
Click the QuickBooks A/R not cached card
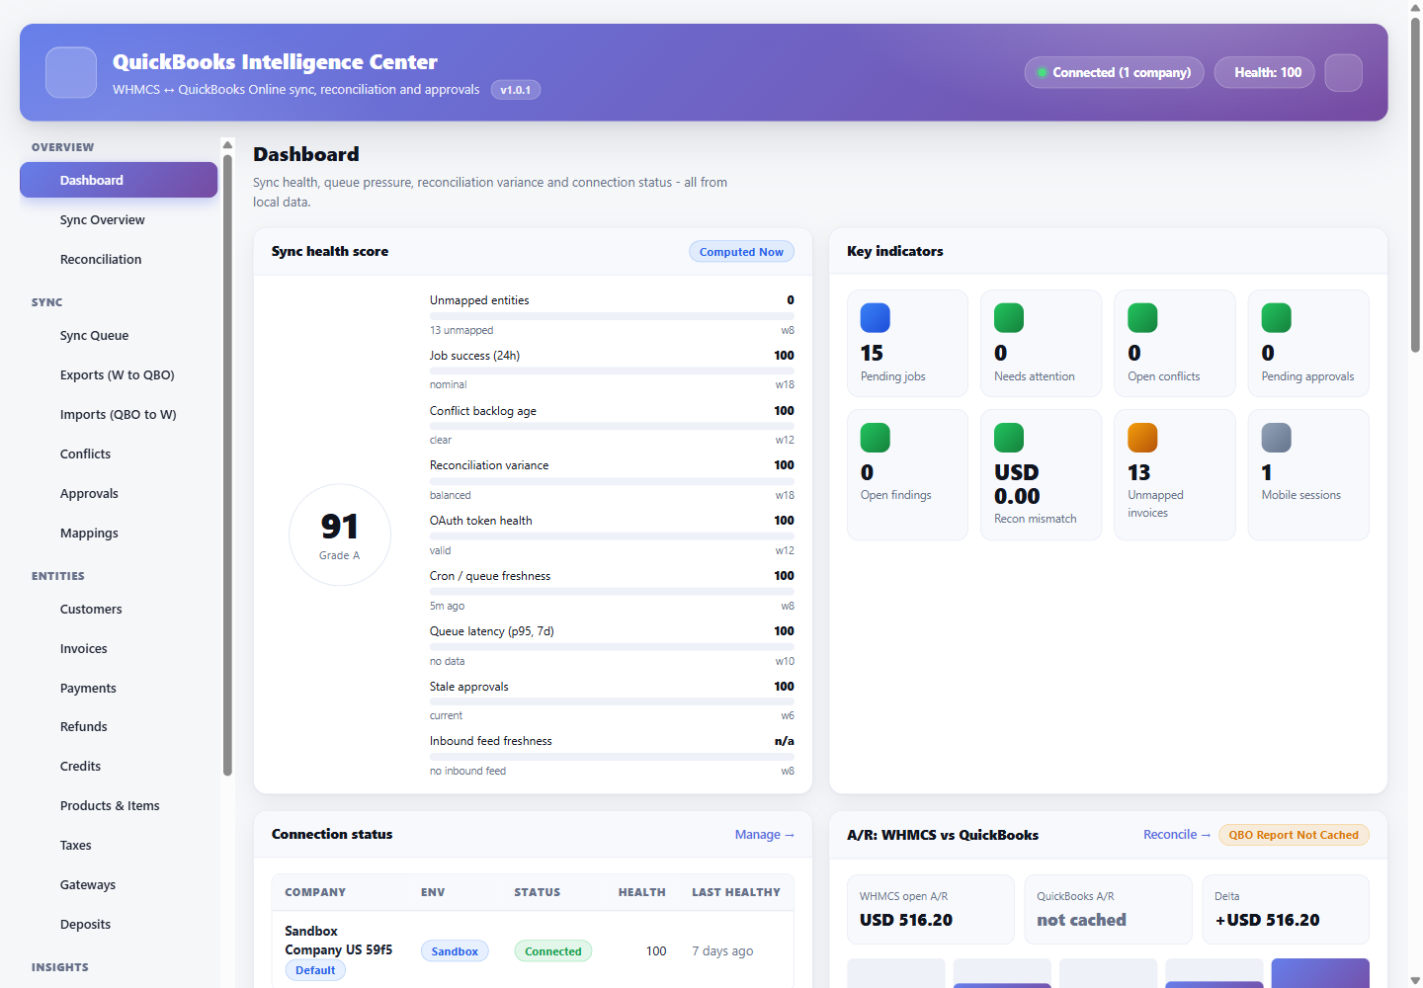(x=1108, y=909)
